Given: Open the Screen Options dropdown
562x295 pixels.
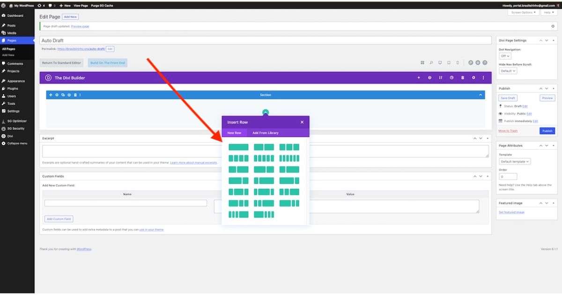Looking at the screenshot, I should click(x=523, y=13).
